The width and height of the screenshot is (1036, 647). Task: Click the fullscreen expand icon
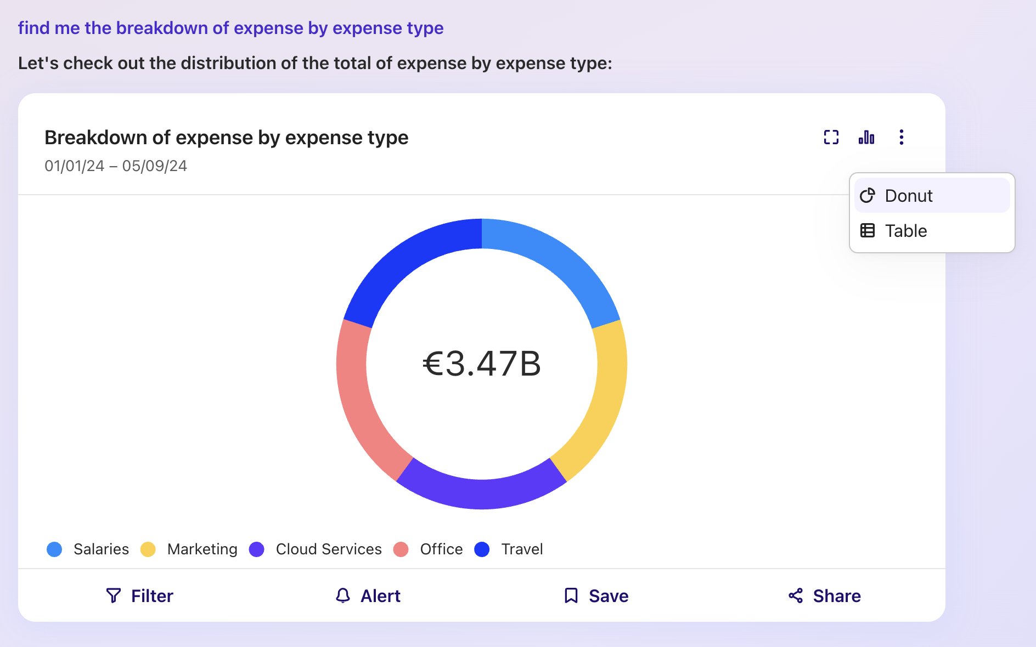pos(831,137)
